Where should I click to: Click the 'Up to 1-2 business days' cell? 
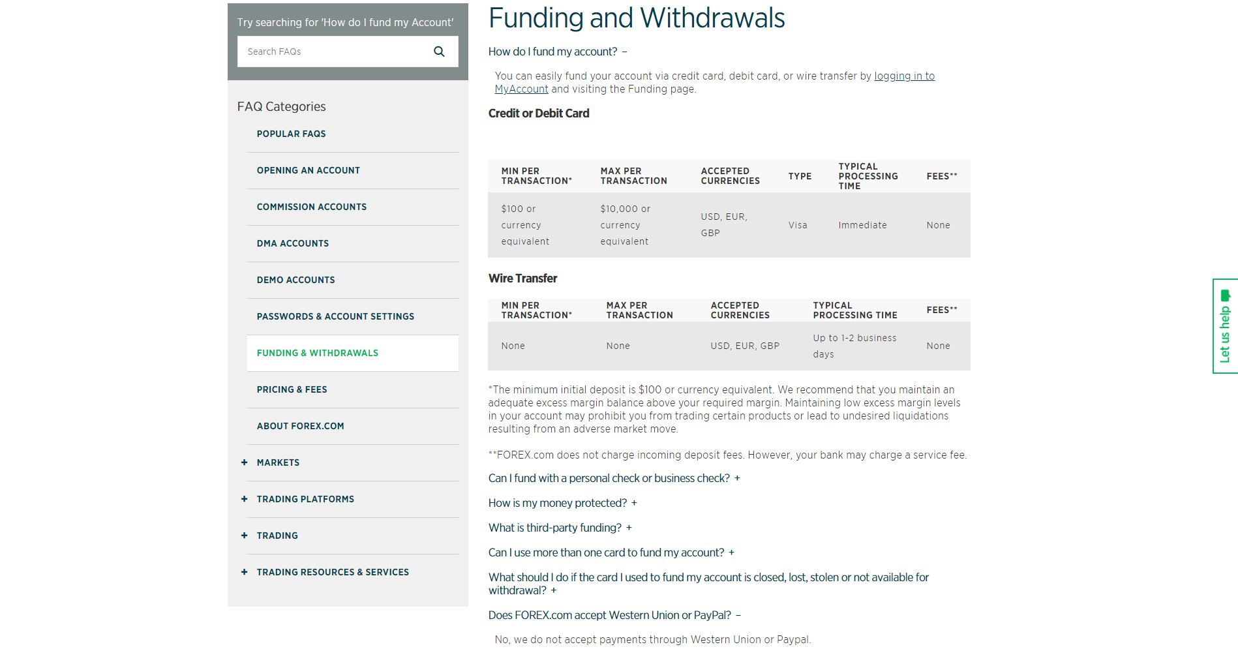tap(854, 346)
